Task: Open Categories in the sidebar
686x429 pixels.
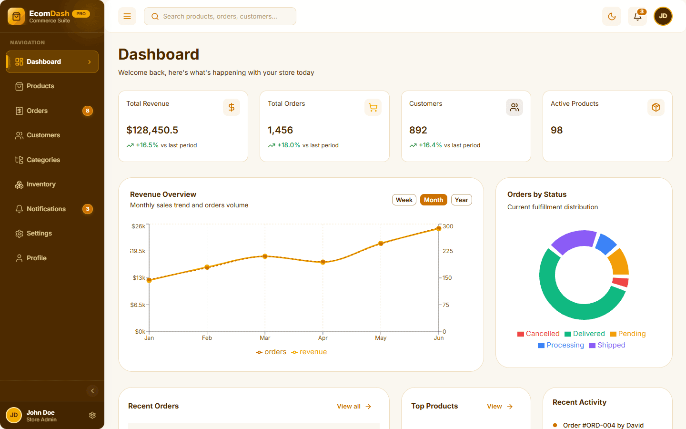Action: coord(52,160)
